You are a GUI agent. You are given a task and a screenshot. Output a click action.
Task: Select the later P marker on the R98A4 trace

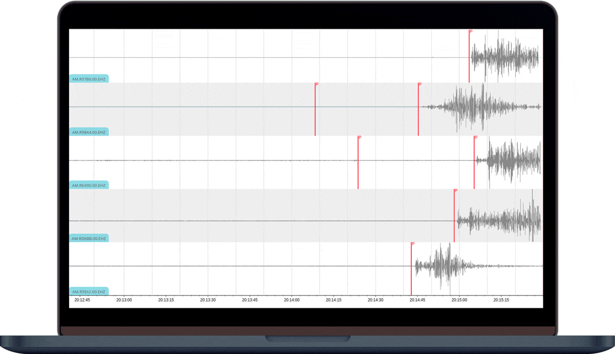pos(418,109)
